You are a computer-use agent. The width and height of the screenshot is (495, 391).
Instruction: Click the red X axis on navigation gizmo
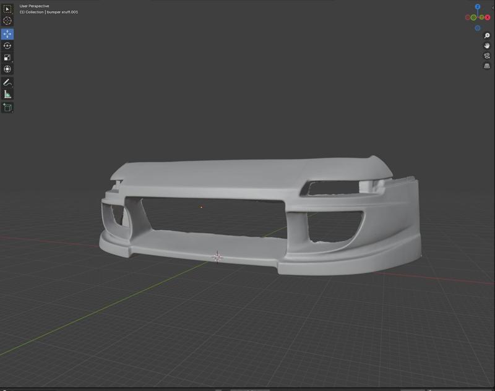pyautogui.click(x=488, y=17)
